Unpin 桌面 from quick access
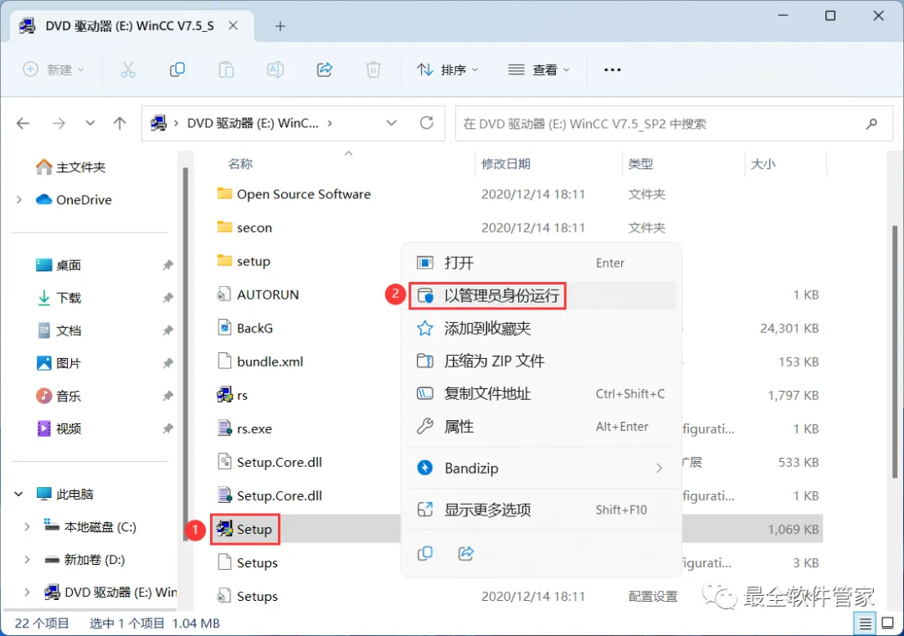904x636 pixels. [167, 265]
